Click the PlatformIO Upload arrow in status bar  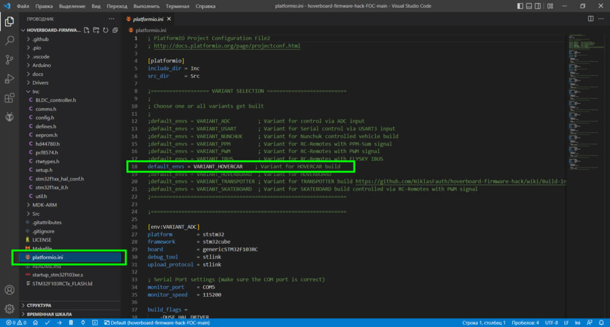[59, 323]
